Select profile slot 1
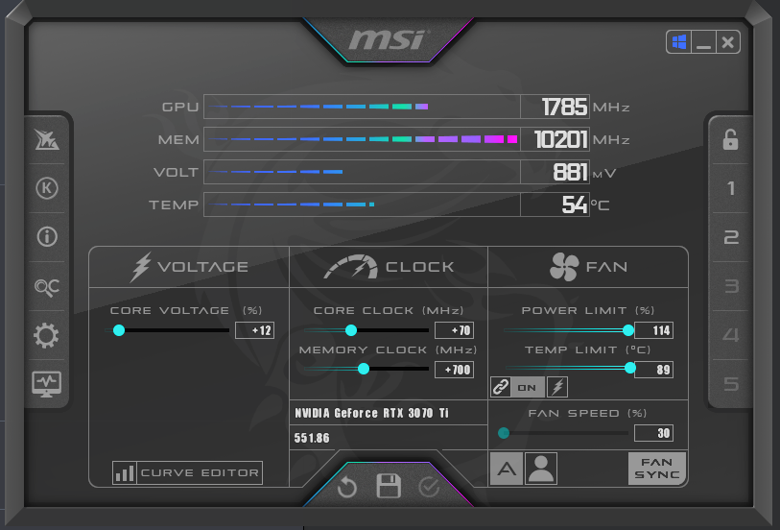This screenshot has width=780, height=530. [730, 188]
